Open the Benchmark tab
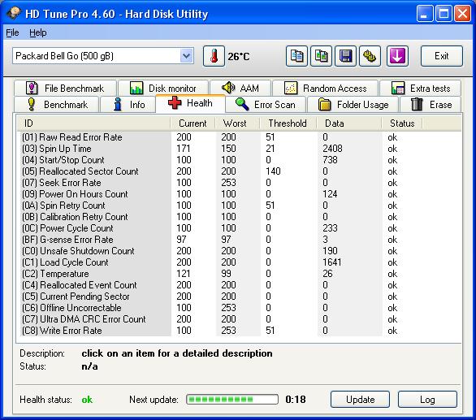 click(57, 105)
